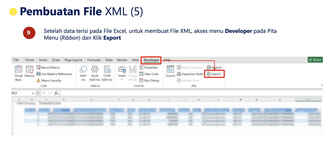This screenshot has width=332, height=157.
Task: Click the Name Box showing P27
Action: 21,93
